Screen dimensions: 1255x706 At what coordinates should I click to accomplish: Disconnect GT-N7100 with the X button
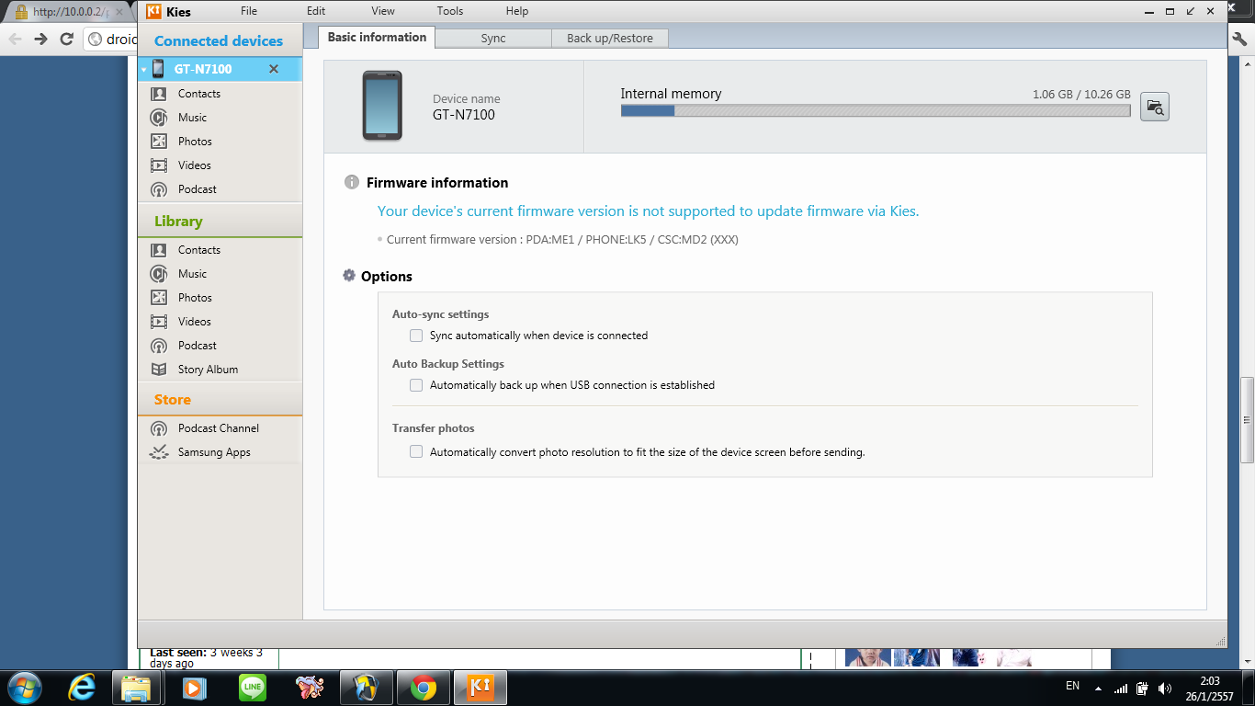pyautogui.click(x=274, y=69)
